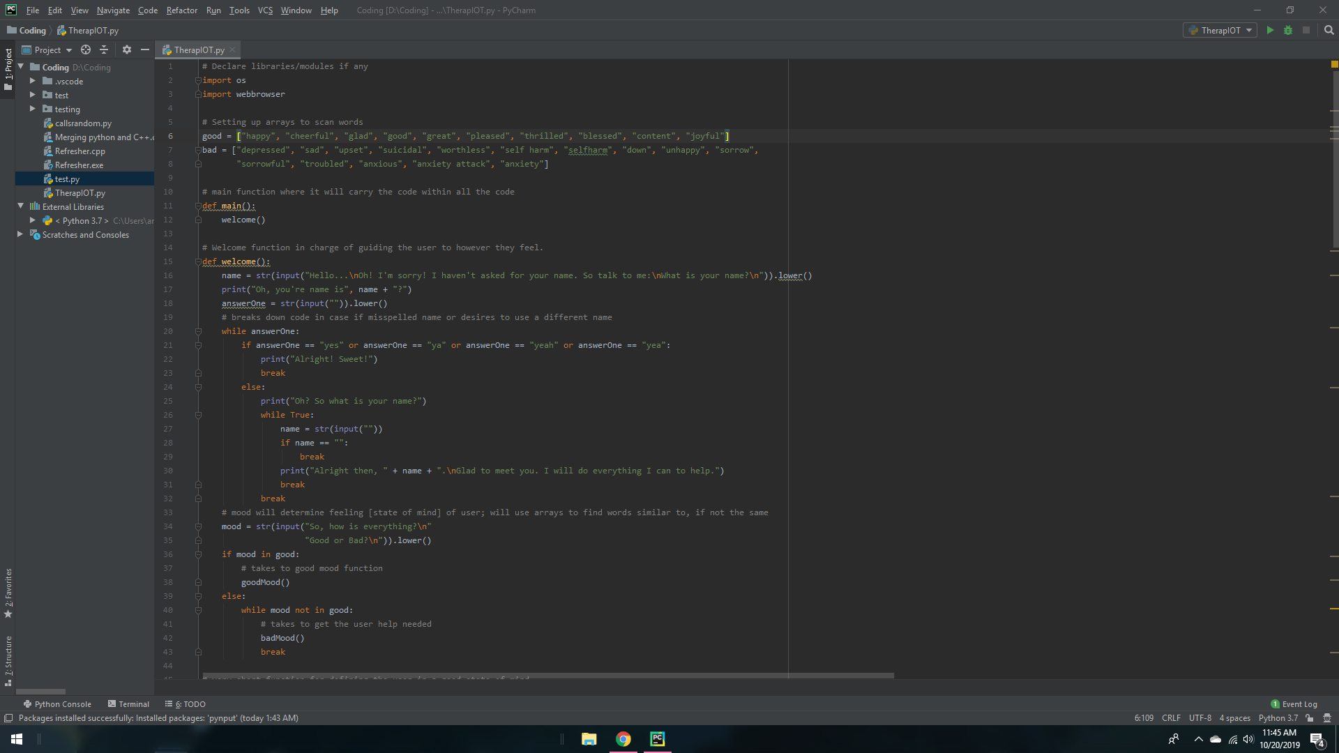Click the Collapse All icon in Project panel
Image resolution: width=1339 pixels, height=753 pixels.
[x=104, y=50]
